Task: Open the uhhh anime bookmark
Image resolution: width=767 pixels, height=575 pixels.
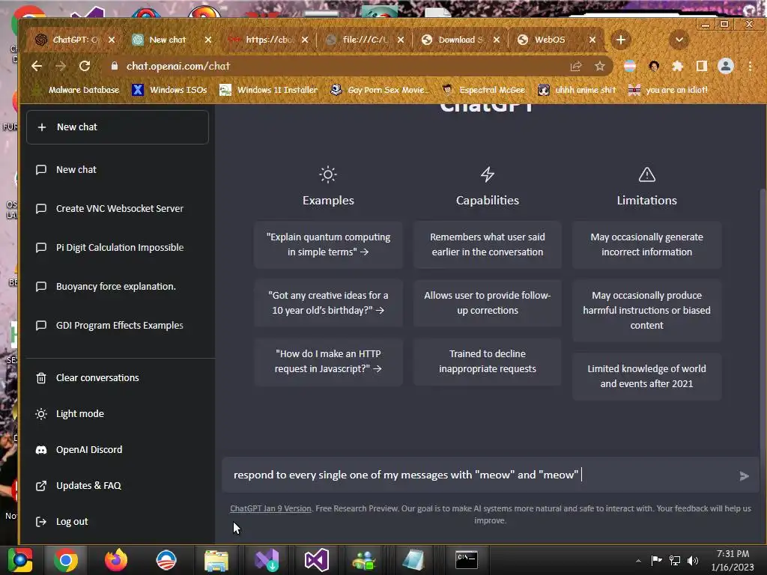Action: (577, 90)
